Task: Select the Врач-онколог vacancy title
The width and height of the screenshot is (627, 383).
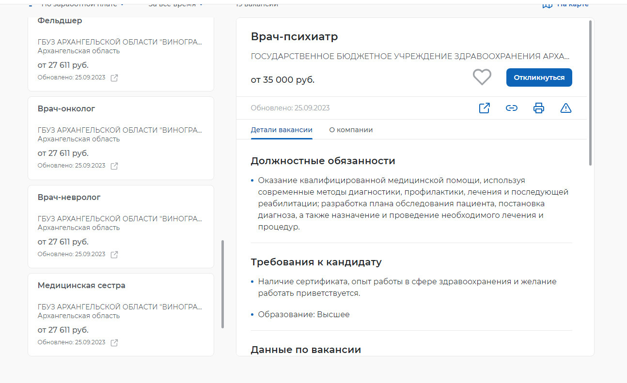Action: pyautogui.click(x=66, y=109)
